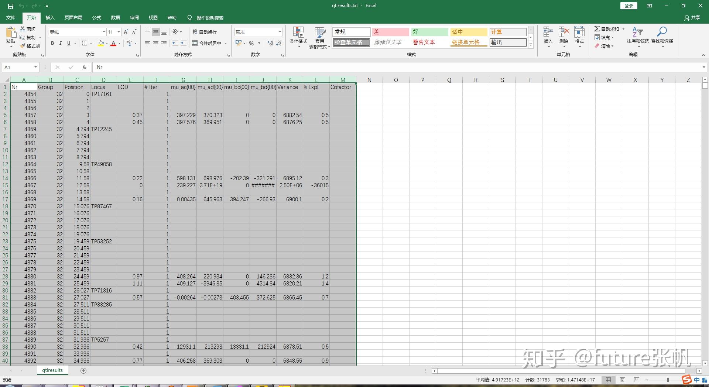Toggle Italic formatting

(x=61, y=43)
